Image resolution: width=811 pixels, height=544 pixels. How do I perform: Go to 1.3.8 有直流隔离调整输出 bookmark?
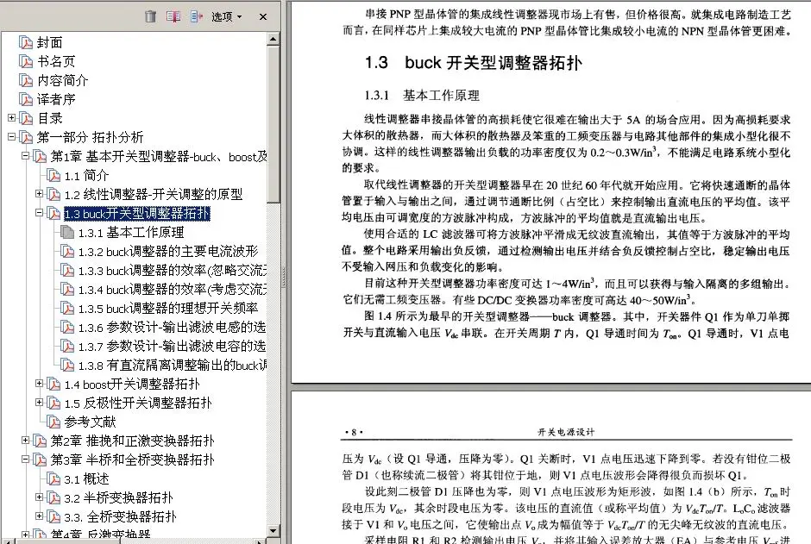[x=173, y=366]
